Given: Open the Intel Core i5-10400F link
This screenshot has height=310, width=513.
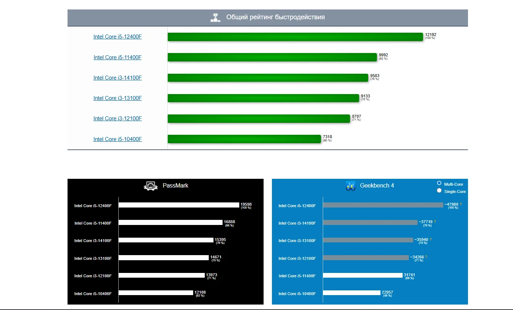Looking at the screenshot, I should point(118,139).
